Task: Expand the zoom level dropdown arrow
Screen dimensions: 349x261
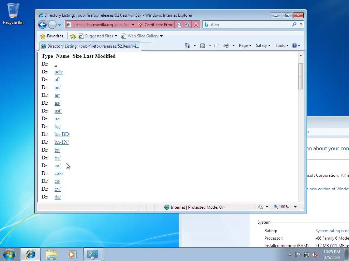Action: (295, 207)
